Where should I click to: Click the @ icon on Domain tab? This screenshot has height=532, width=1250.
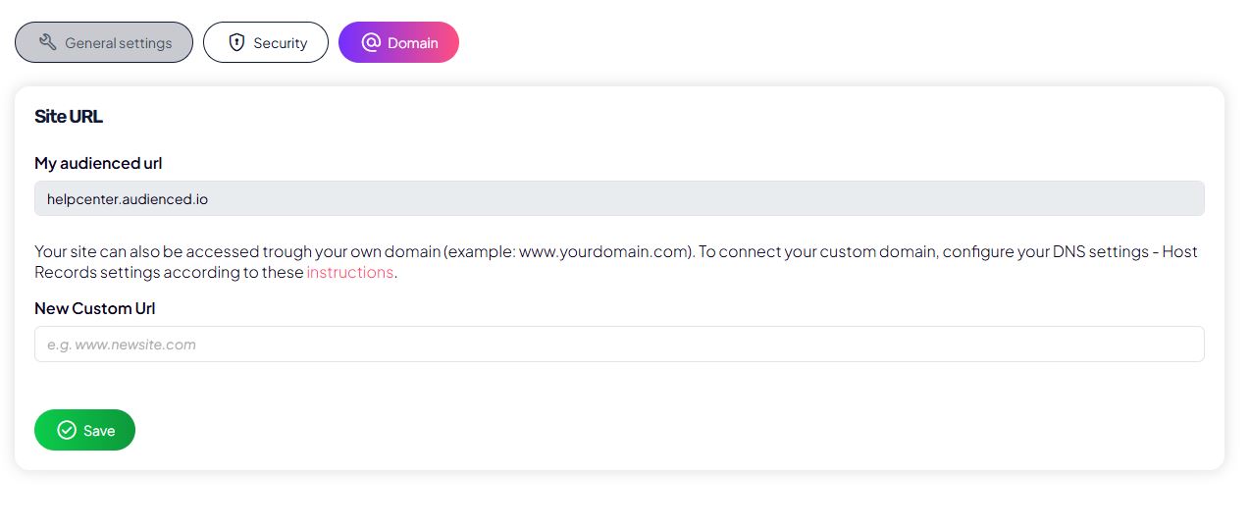click(371, 42)
